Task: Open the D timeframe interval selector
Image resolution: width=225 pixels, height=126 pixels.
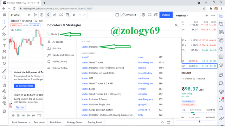Action: point(29,15)
